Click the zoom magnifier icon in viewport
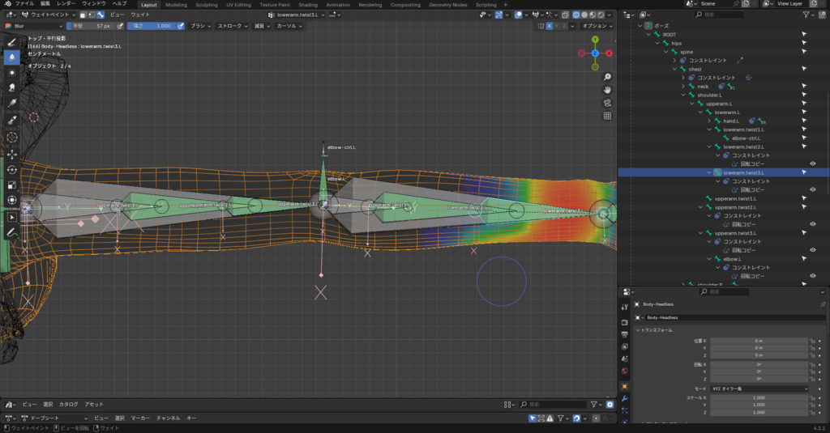 (607, 77)
